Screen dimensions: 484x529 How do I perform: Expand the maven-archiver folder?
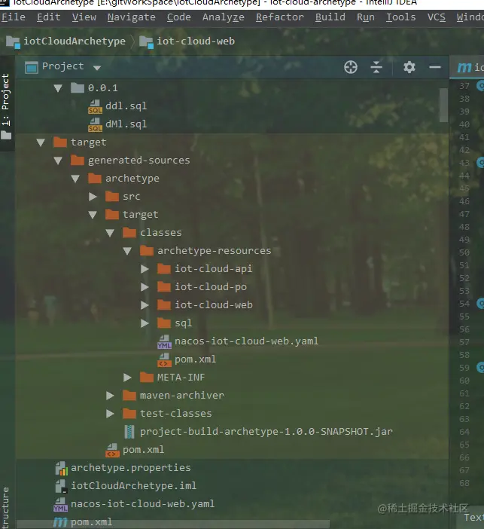click(x=110, y=396)
